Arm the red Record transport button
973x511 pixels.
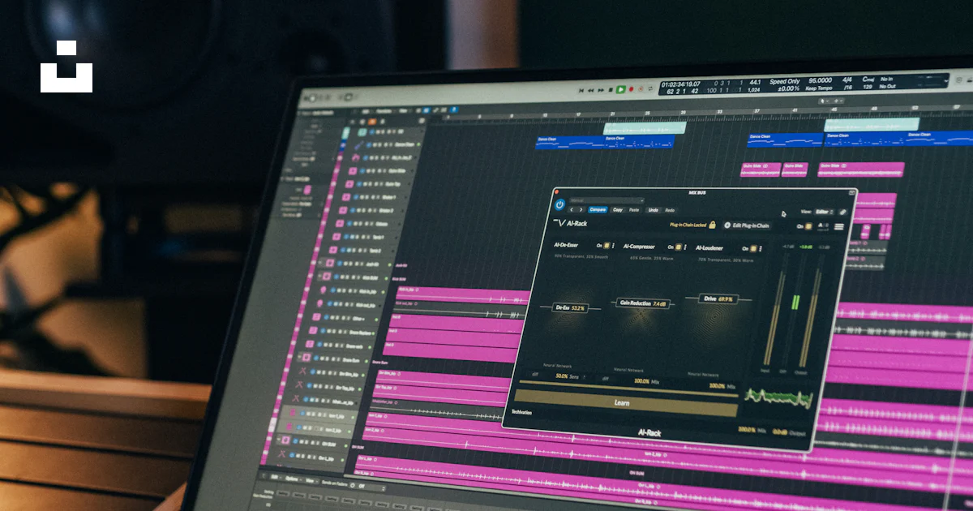coord(631,89)
